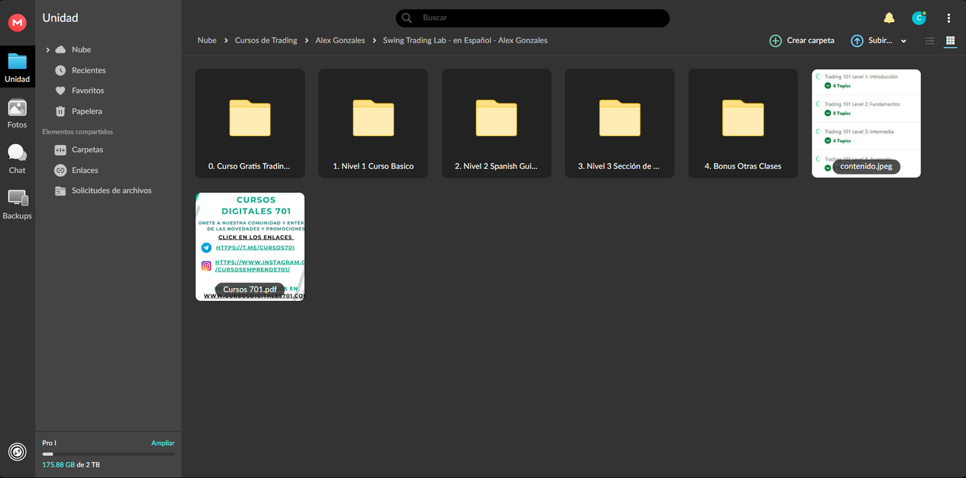Open the three-dot options menu

pyautogui.click(x=949, y=18)
